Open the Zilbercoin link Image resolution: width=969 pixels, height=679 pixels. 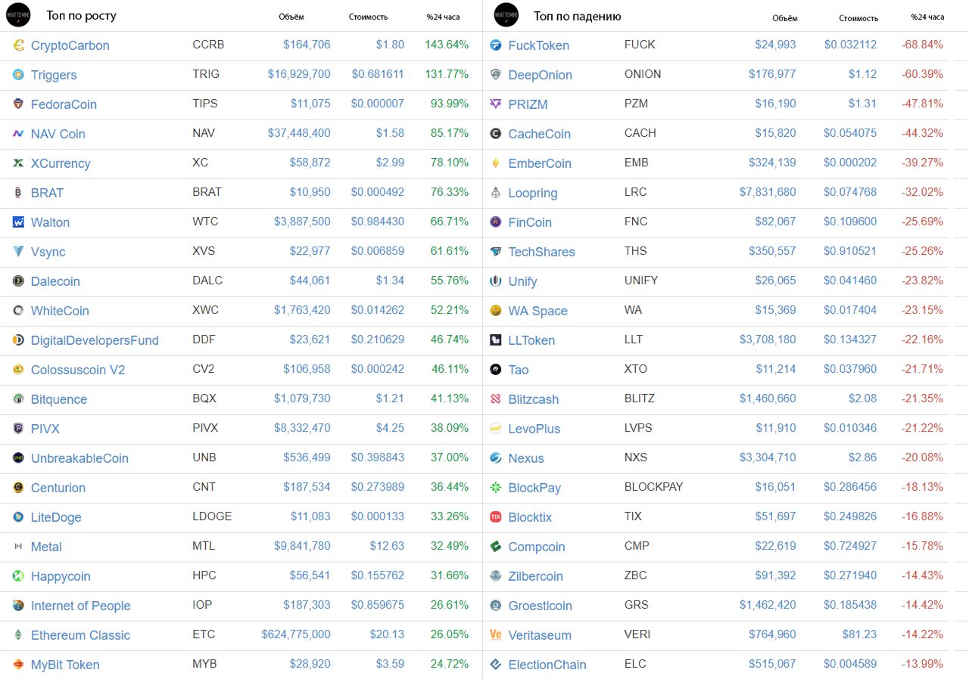[x=536, y=576]
